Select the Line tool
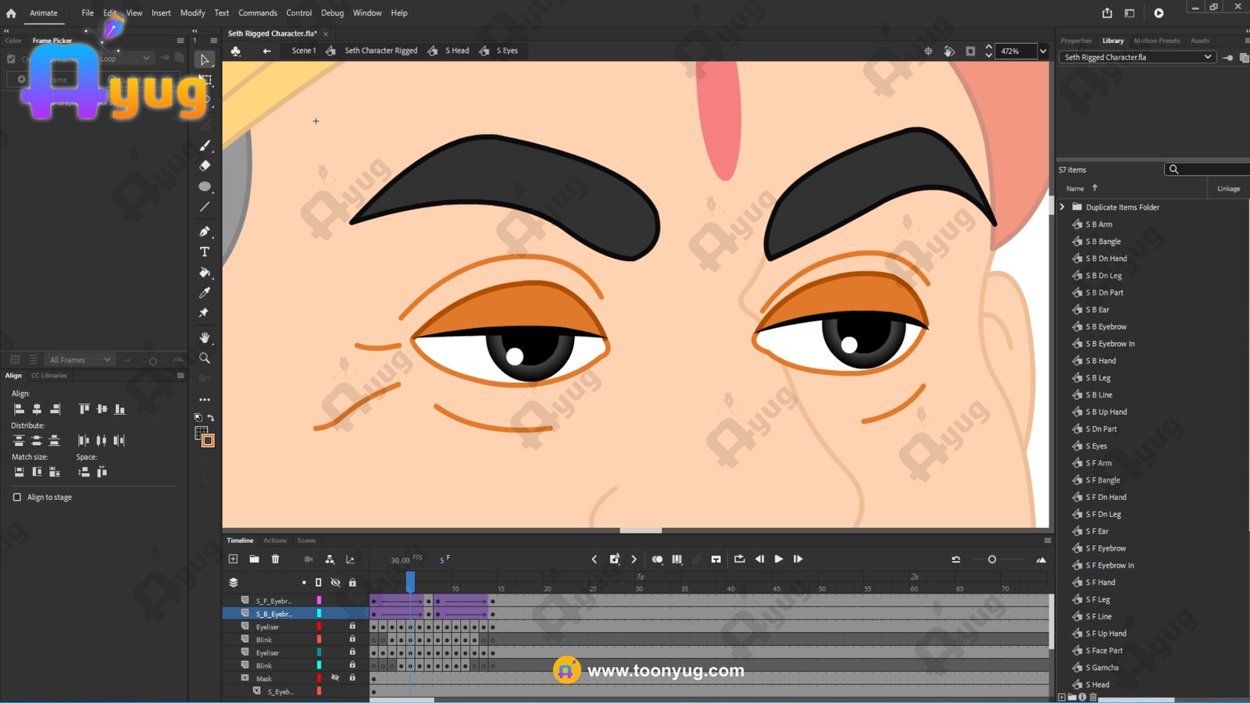The image size is (1250, 703). [205, 207]
